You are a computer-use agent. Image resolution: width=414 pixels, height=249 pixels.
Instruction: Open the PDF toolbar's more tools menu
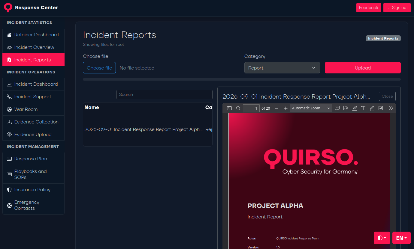point(391,108)
